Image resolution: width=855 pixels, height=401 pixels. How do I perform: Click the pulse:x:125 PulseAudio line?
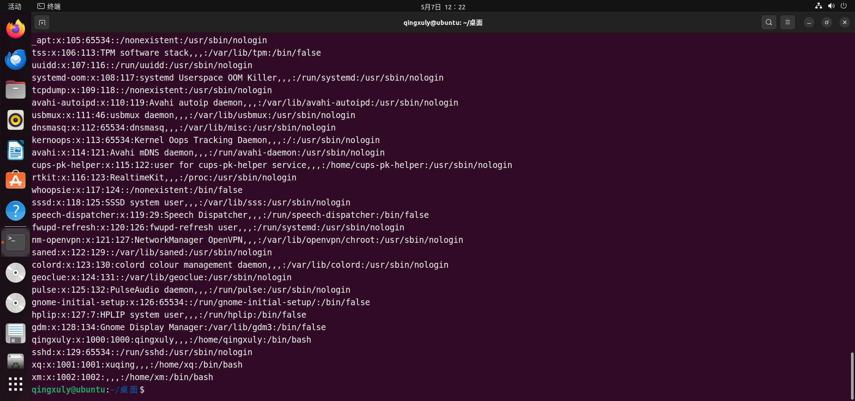pyautogui.click(x=191, y=290)
